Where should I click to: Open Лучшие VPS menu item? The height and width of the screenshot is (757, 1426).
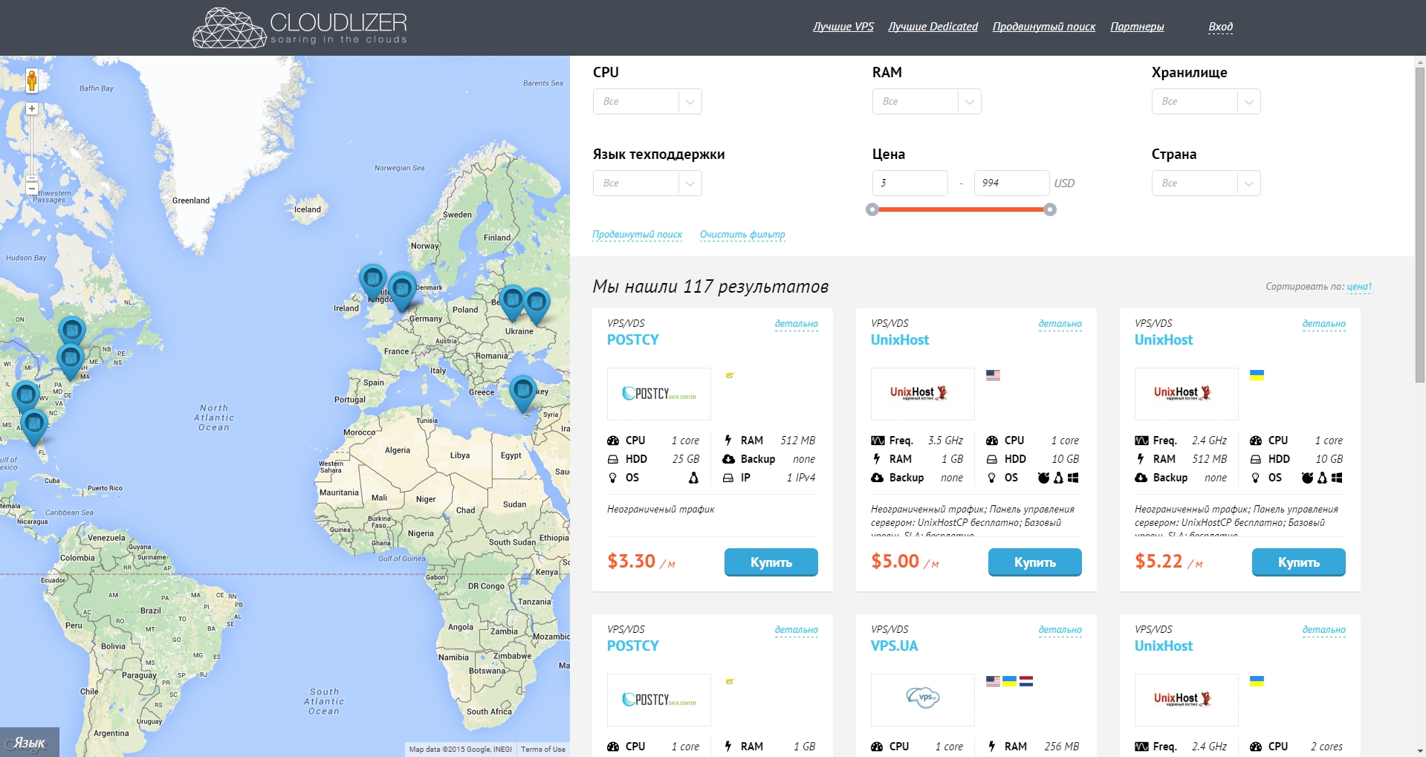point(843,27)
